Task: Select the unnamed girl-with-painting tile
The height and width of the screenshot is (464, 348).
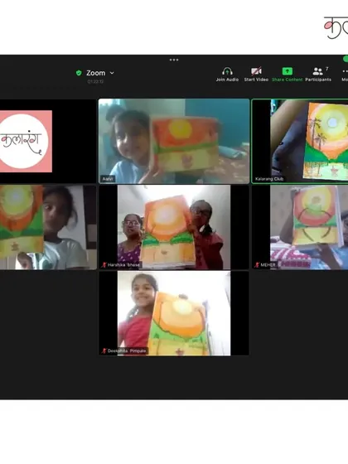Action: point(47,227)
